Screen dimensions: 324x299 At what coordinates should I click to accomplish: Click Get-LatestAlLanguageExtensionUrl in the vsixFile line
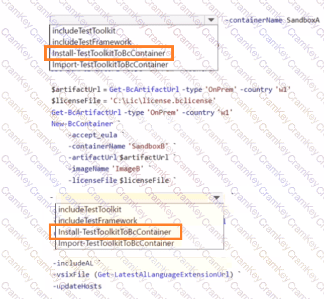coord(176,274)
